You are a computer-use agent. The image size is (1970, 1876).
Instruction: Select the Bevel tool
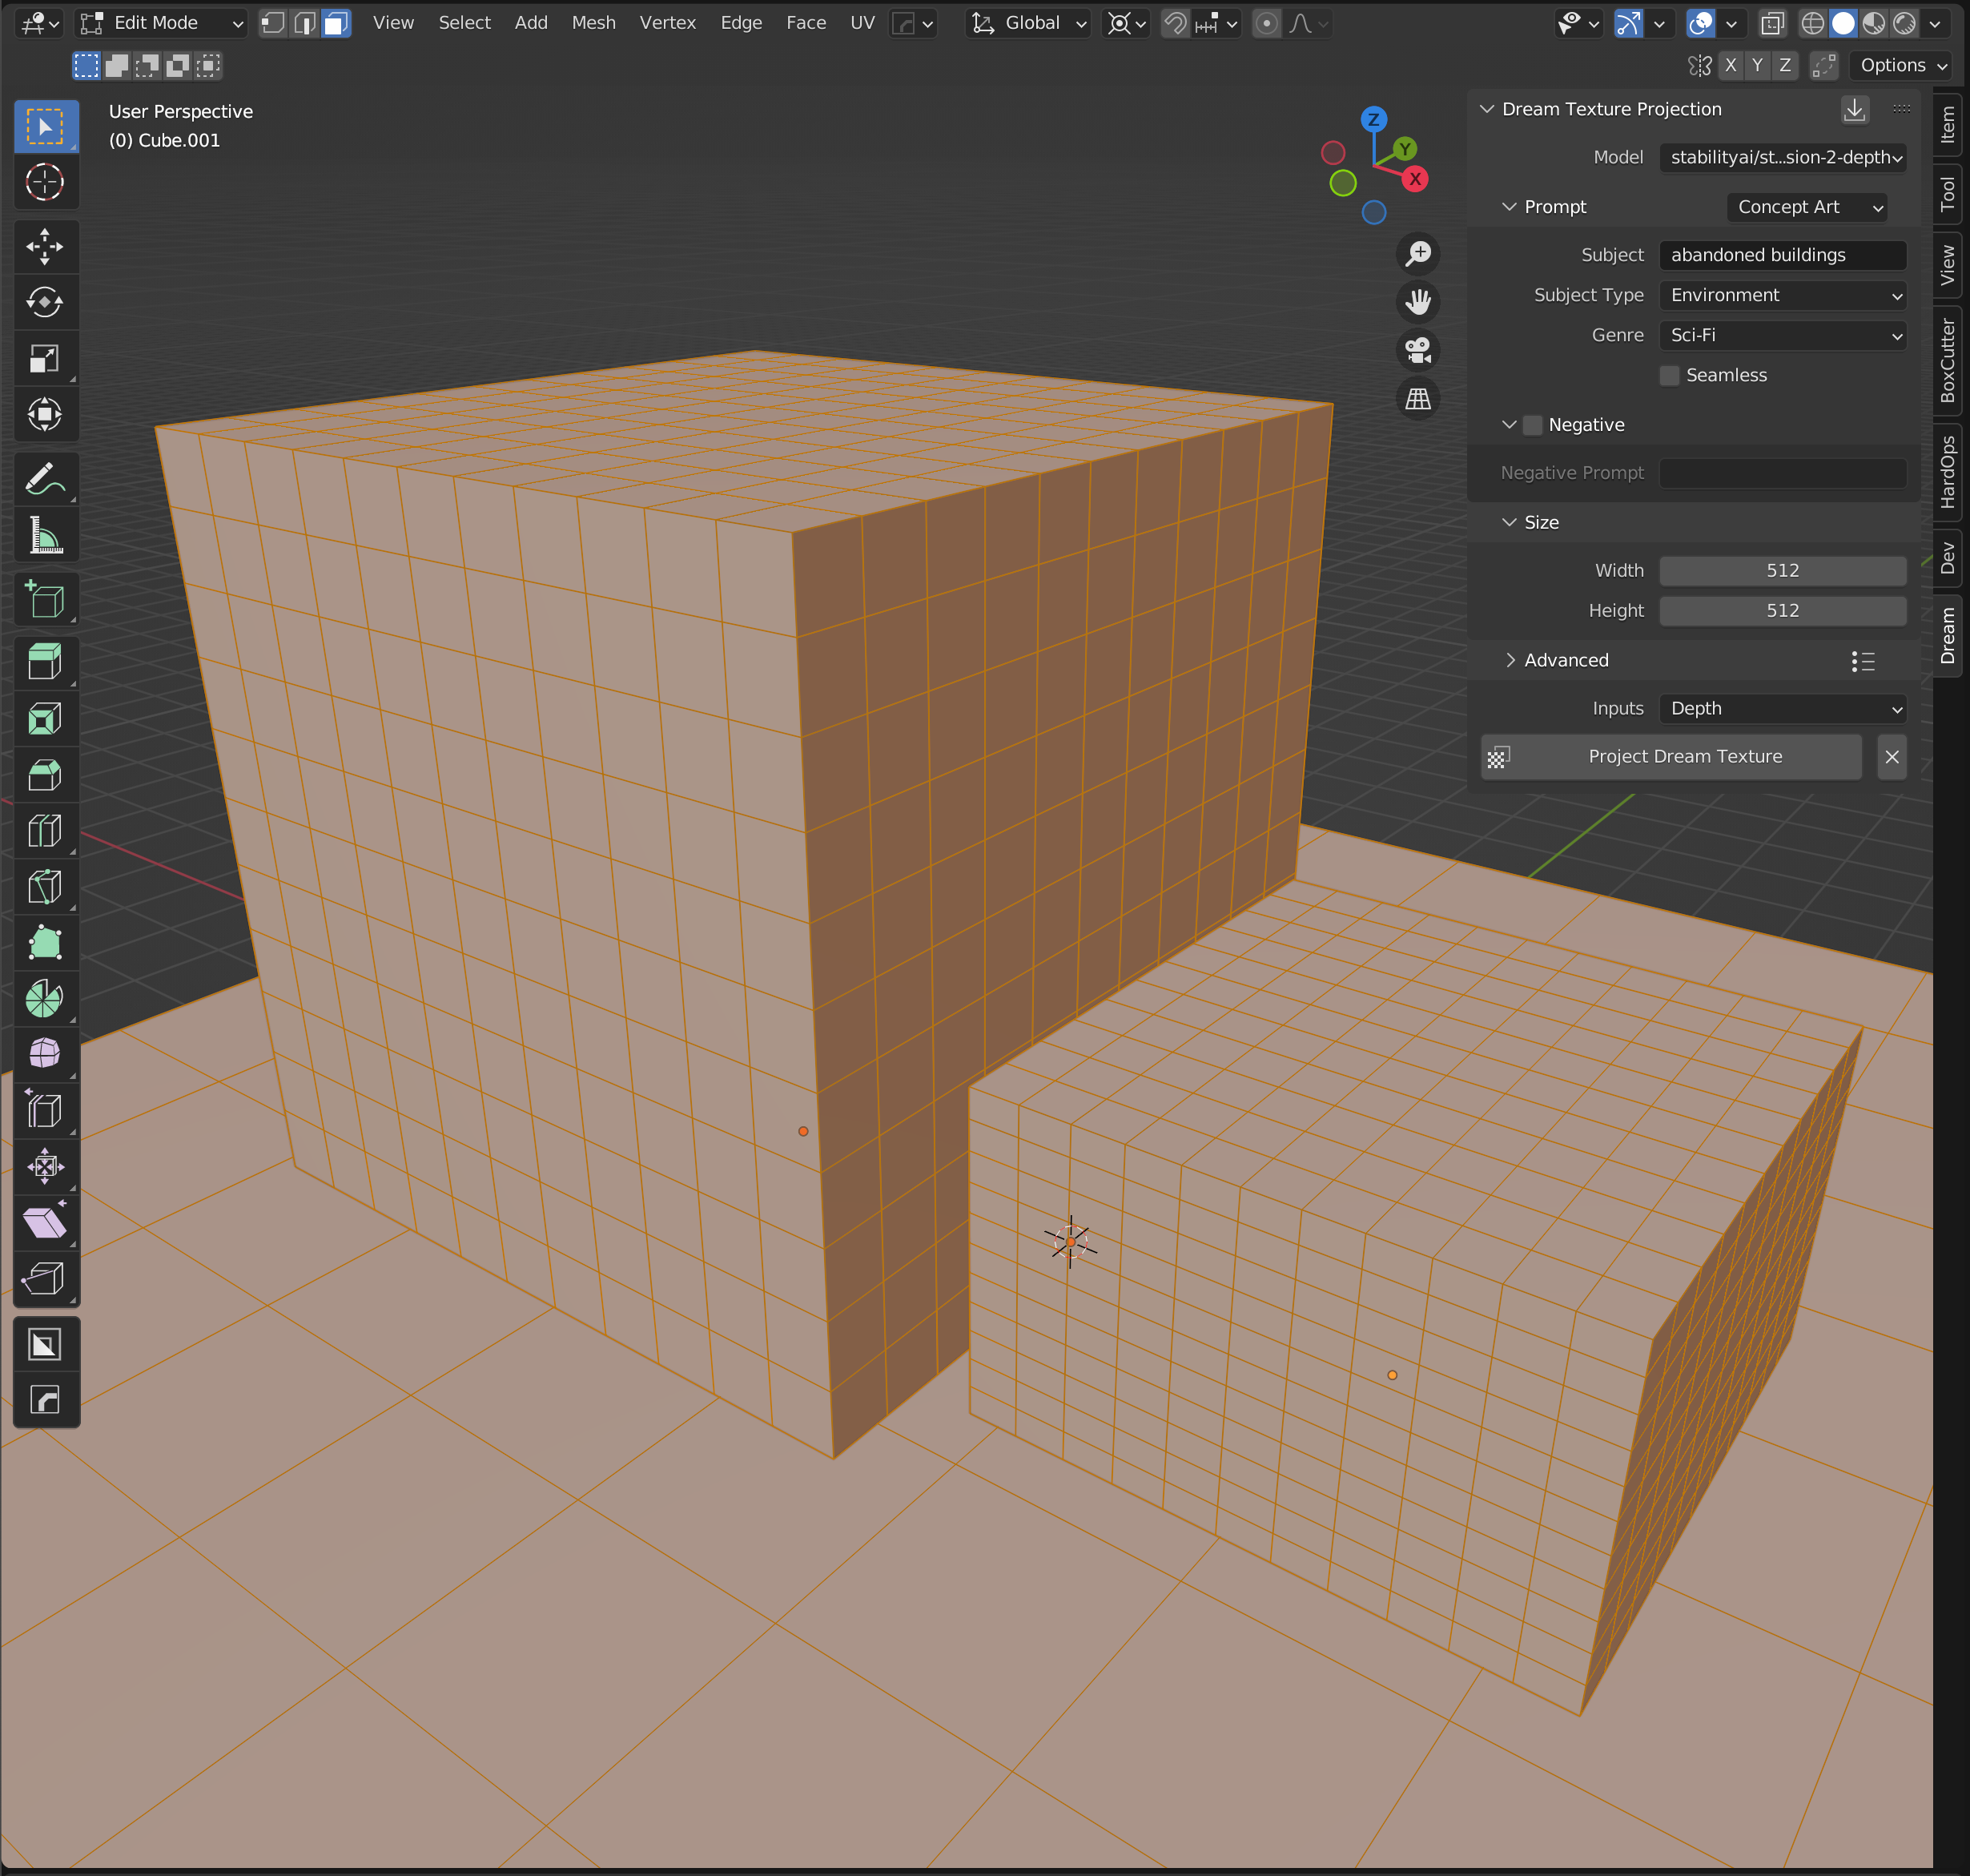tap(45, 774)
